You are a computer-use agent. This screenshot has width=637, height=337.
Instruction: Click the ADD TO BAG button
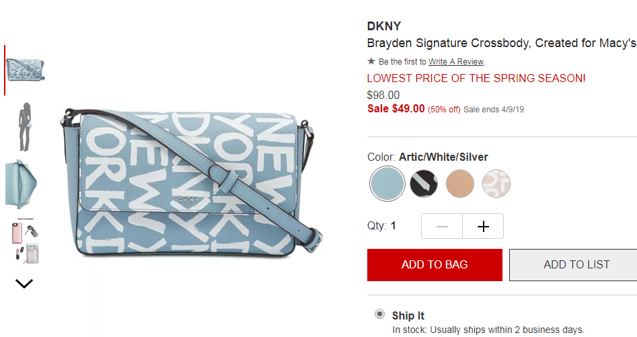(435, 265)
